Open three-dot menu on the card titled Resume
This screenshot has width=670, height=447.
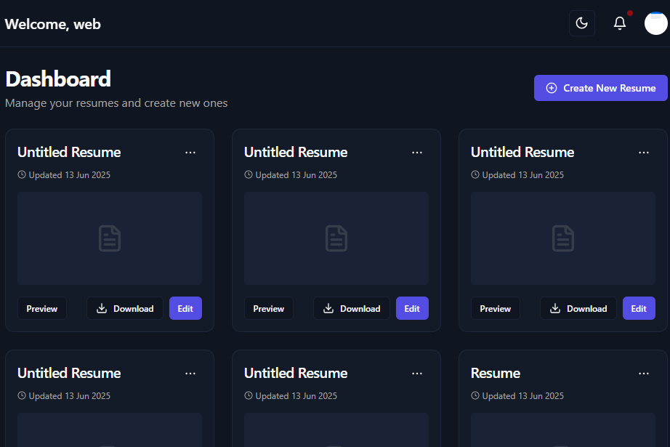644,374
